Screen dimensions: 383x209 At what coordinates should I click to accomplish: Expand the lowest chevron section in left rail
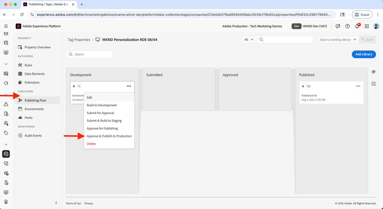click(x=6, y=145)
